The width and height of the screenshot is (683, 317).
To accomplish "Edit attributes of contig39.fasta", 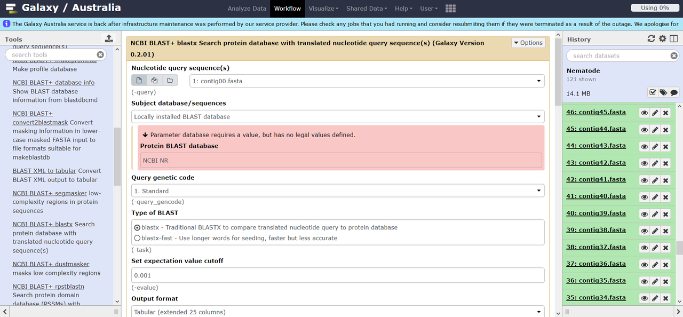I will [x=655, y=214].
